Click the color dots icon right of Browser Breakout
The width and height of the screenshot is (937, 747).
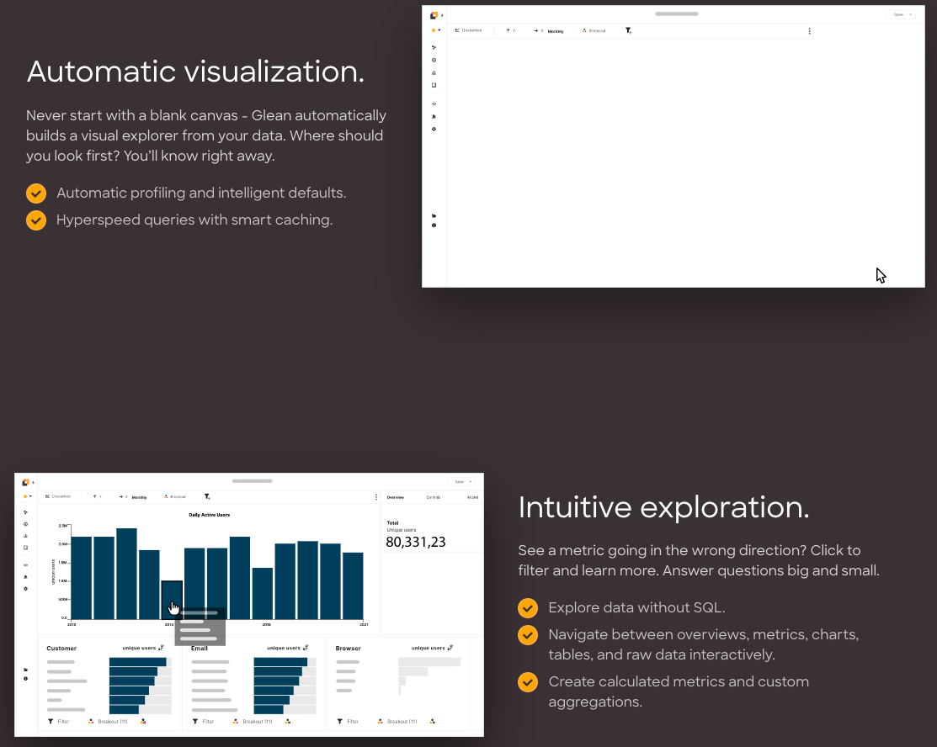tap(433, 721)
